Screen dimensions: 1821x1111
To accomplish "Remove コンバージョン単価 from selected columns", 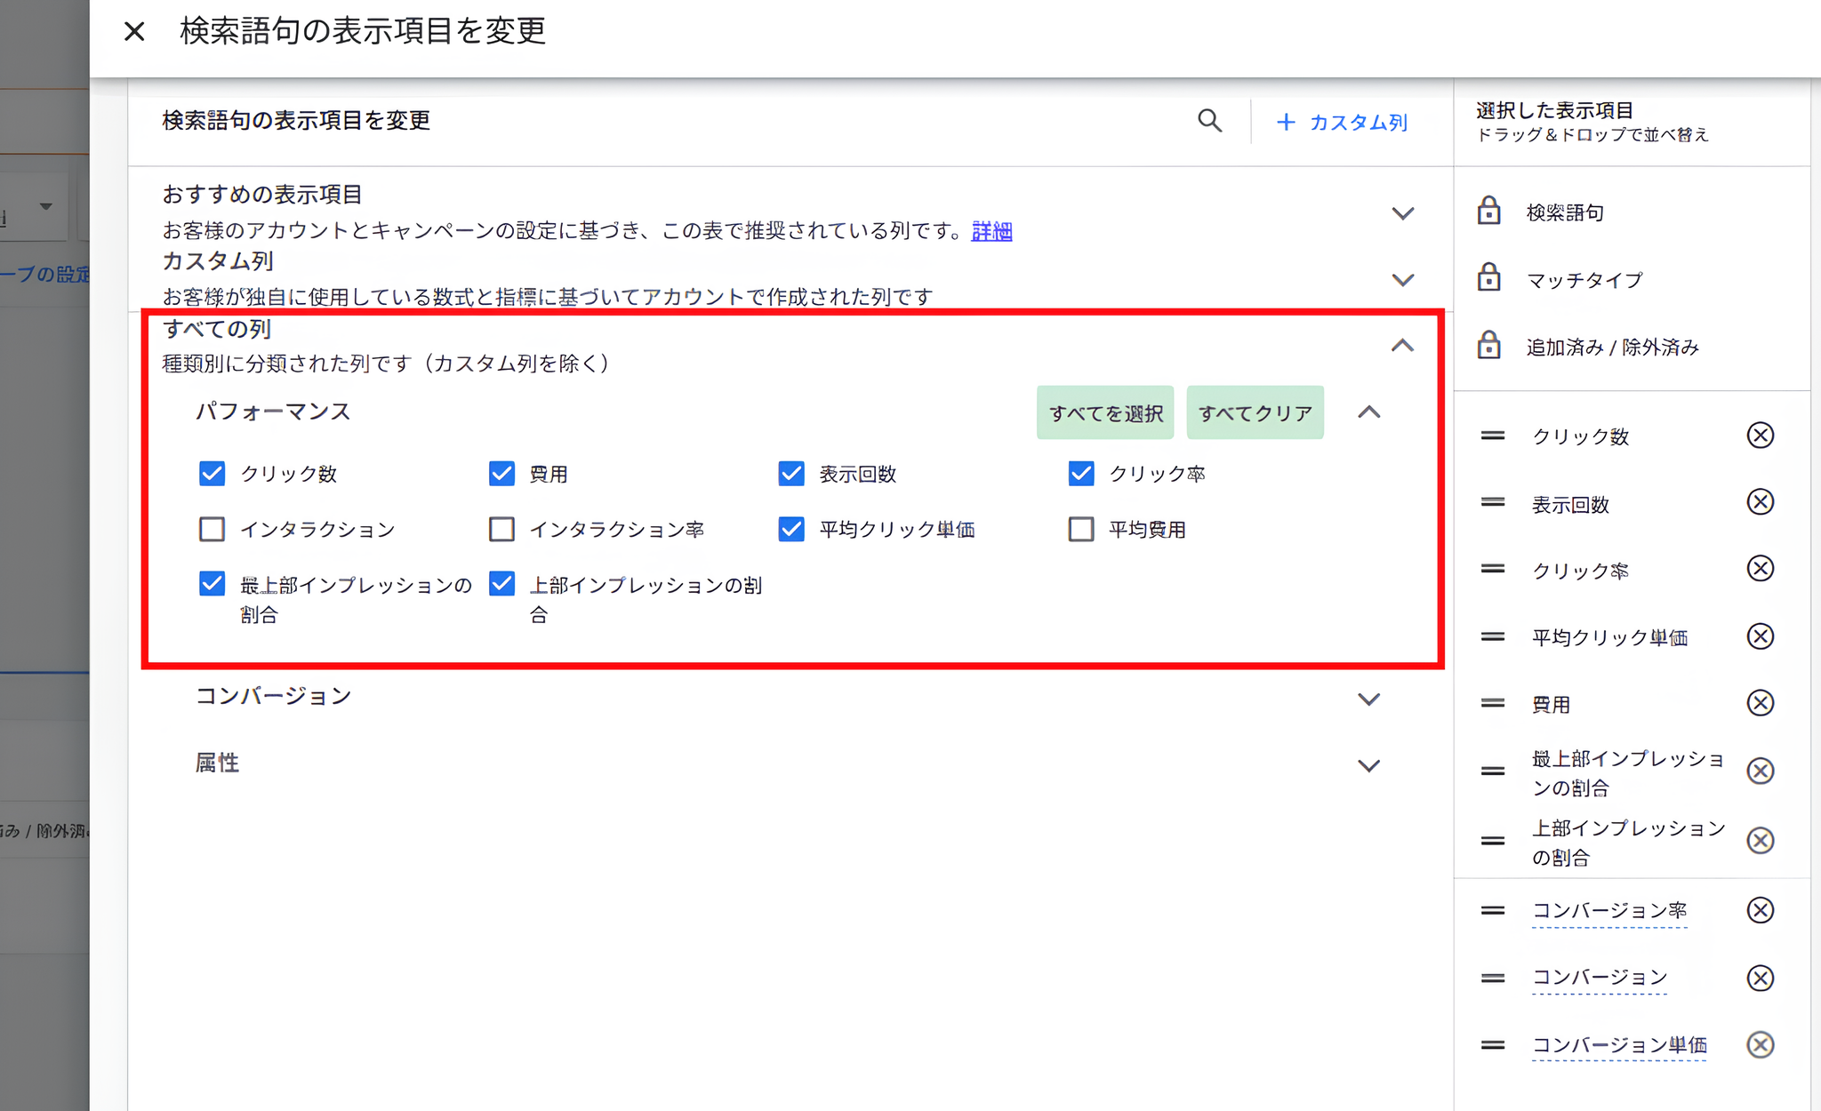I will click(x=1761, y=1044).
